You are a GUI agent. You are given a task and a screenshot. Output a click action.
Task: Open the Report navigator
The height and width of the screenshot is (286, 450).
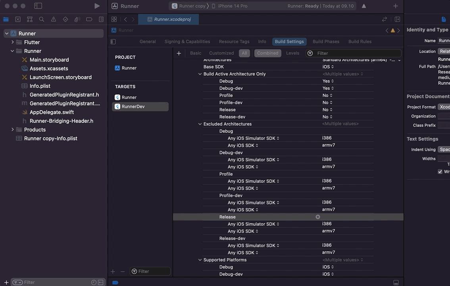[x=101, y=19]
